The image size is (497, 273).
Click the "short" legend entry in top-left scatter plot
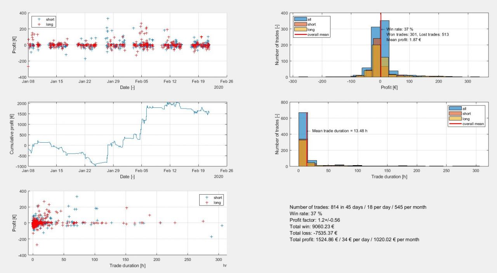coord(50,19)
